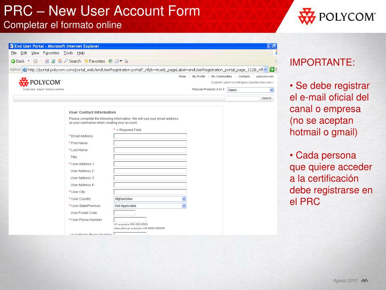Click 'International example +44 5555 555555' hint
The image size is (386, 290).
tap(139, 228)
